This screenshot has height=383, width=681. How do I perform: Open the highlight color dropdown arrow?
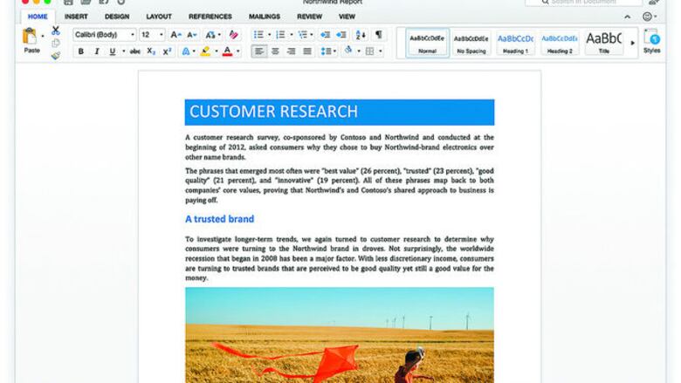tap(217, 51)
